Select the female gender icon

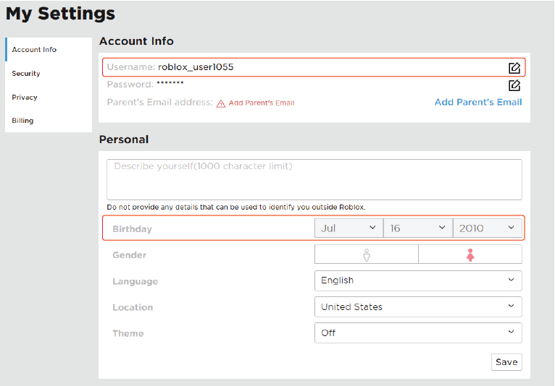[470, 254]
